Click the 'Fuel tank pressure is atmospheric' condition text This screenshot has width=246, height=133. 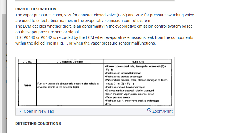tap(68, 84)
